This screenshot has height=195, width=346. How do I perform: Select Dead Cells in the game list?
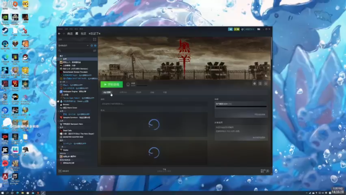pyautogui.click(x=67, y=130)
